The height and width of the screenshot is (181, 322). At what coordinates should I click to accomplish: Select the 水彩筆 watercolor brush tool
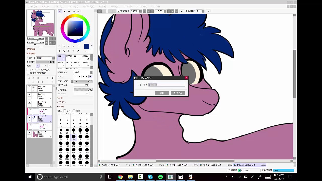pyautogui.click(x=86, y=57)
